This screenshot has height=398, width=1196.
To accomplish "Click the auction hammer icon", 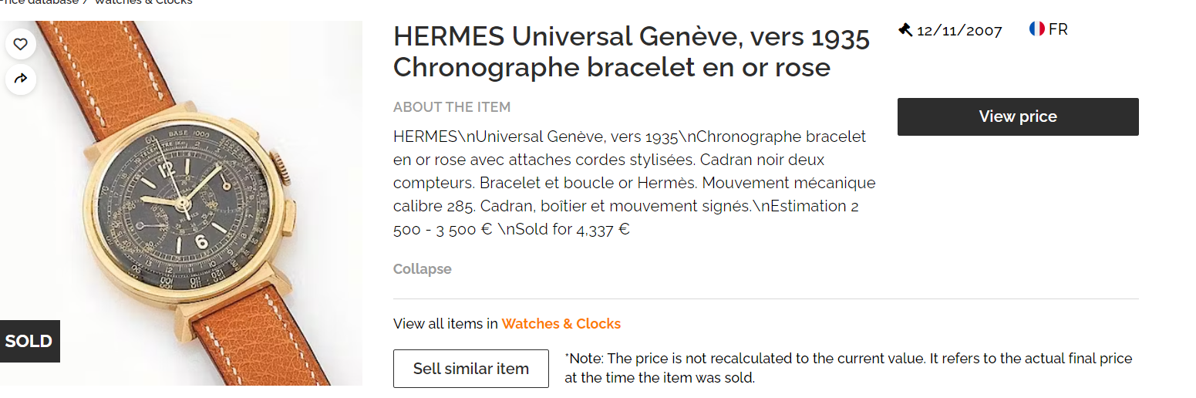I will 905,30.
